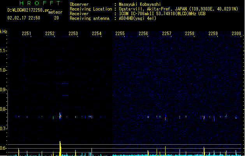This screenshot has height=156, width=245.
Task: Click the 2259 time axis label
Action: click(x=213, y=34)
